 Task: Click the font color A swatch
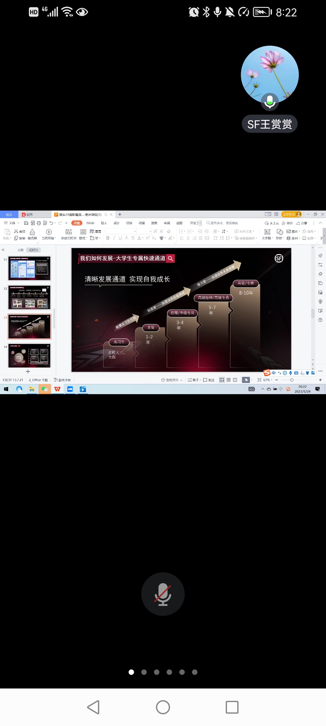(139, 238)
